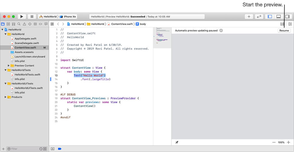294x152 pixels.
Task: Go forward in editor history
Action: point(63,24)
